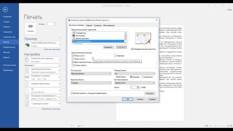Check Всегда печатать с текущими параметрами

[72, 93]
